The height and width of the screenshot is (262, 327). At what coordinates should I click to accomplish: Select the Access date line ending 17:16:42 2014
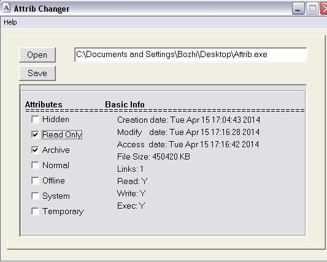188,144
